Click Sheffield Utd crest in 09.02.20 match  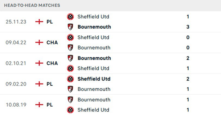(70, 79)
